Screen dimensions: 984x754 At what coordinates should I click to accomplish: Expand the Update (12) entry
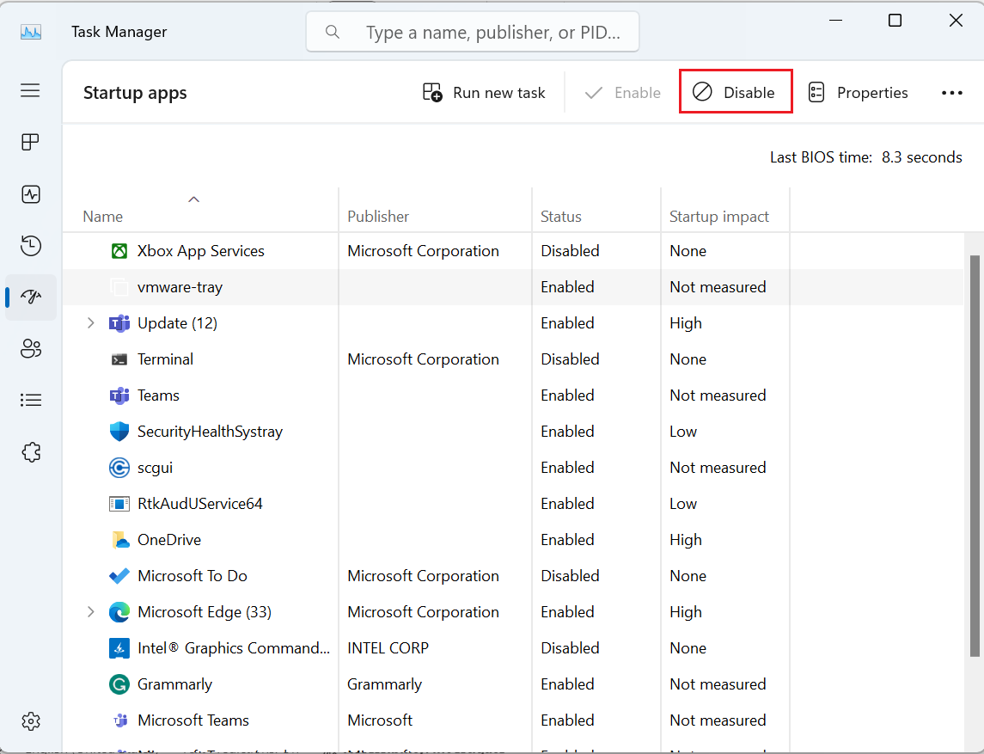(x=91, y=322)
